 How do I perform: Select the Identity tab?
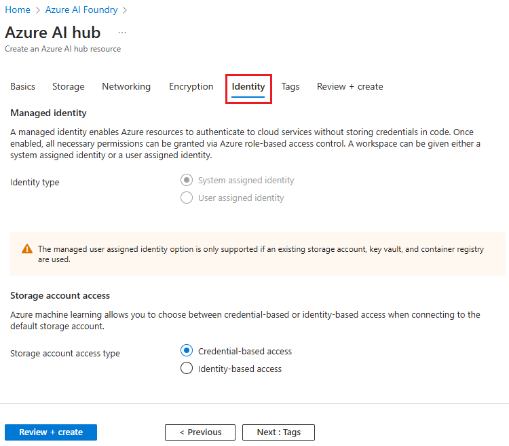coord(248,87)
